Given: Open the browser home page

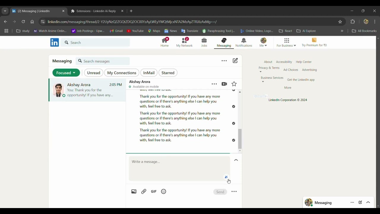Looking at the screenshot, I should [x=32, y=22].
